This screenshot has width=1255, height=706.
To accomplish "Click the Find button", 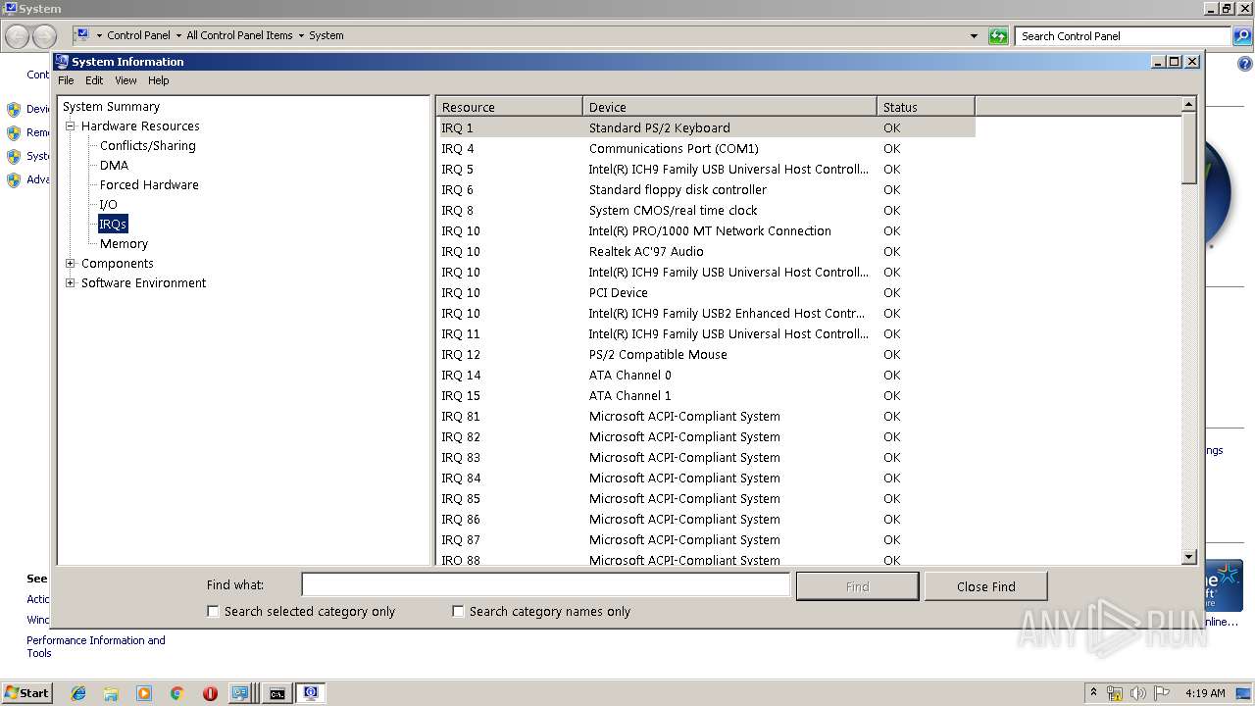I will click(x=857, y=586).
